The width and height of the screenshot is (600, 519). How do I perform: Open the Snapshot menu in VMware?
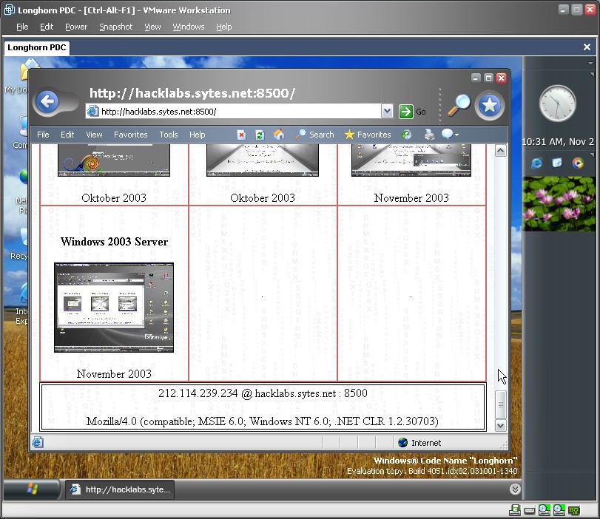coord(115,27)
